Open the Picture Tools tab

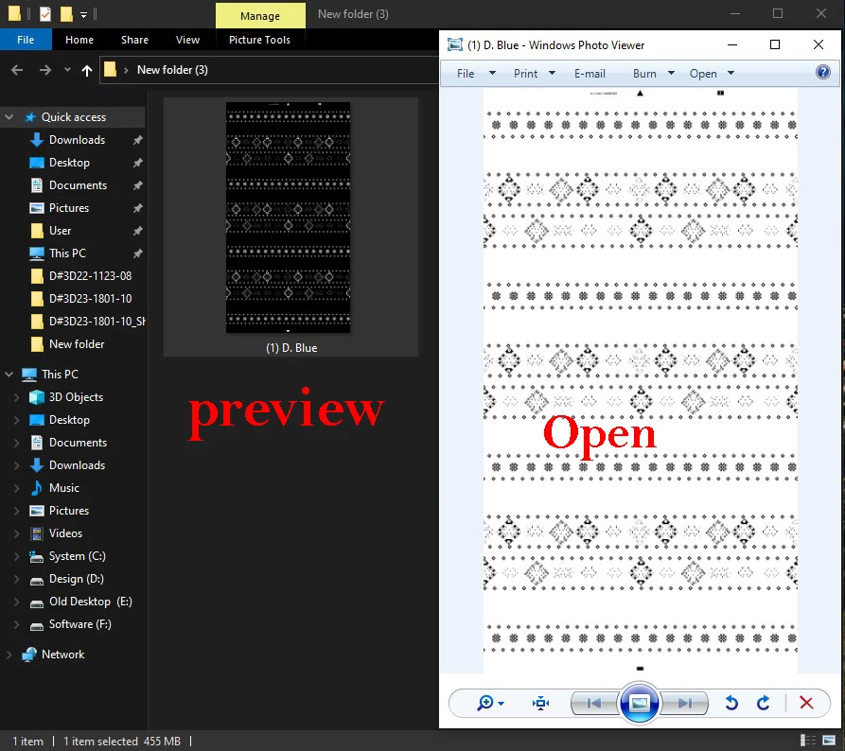[x=259, y=40]
